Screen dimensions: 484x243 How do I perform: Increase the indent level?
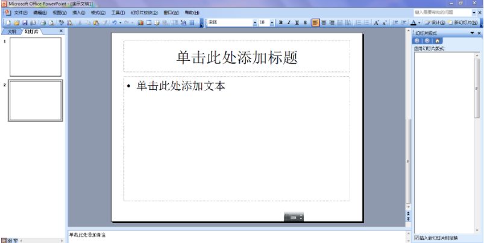[x=403, y=22]
